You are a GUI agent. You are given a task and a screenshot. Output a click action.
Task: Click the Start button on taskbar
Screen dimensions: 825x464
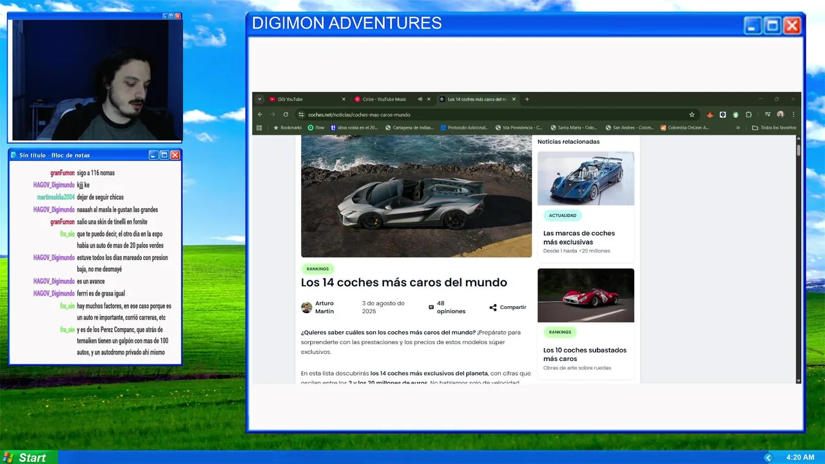pos(29,457)
